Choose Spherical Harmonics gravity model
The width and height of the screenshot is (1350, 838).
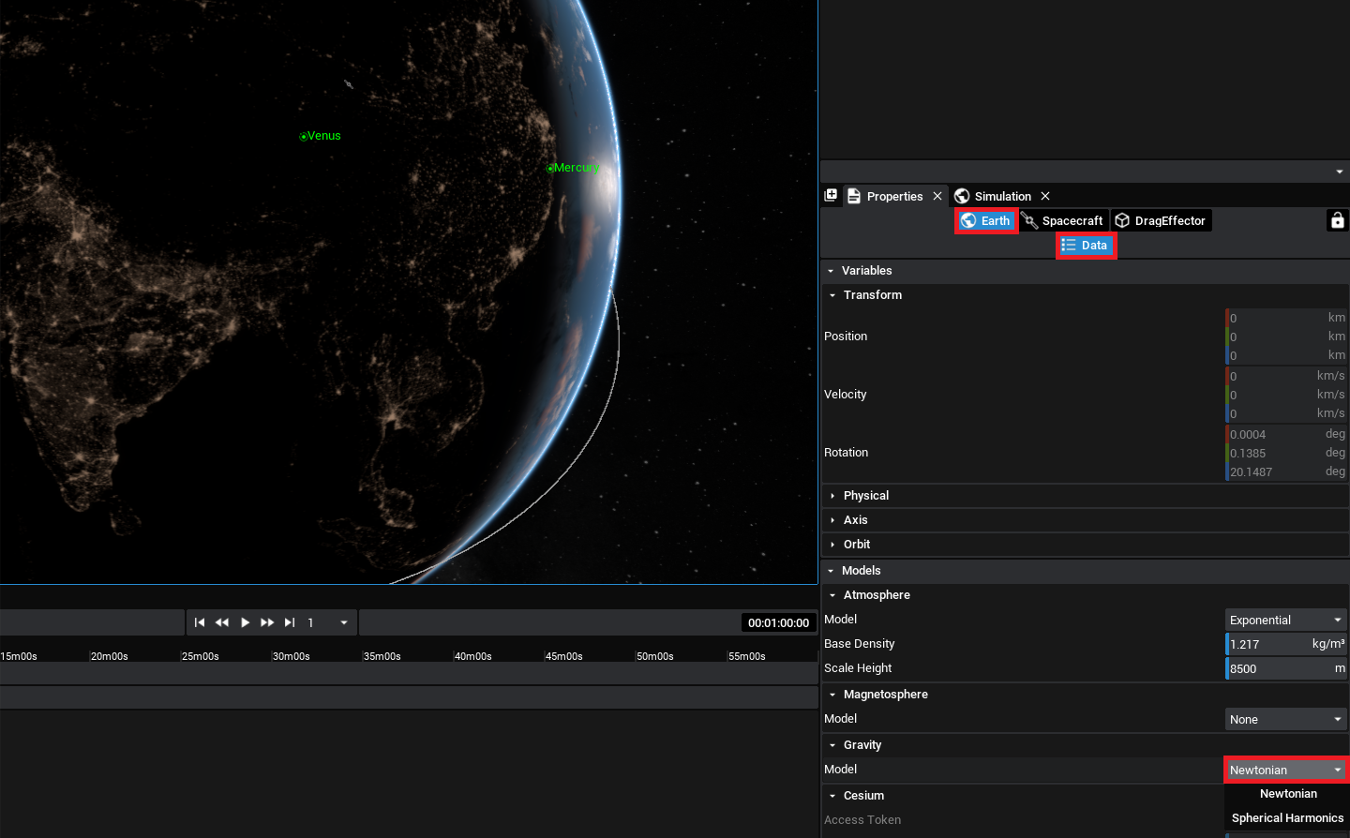tap(1286, 818)
